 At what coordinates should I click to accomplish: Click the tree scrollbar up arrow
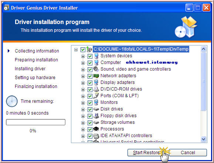click(x=204, y=49)
